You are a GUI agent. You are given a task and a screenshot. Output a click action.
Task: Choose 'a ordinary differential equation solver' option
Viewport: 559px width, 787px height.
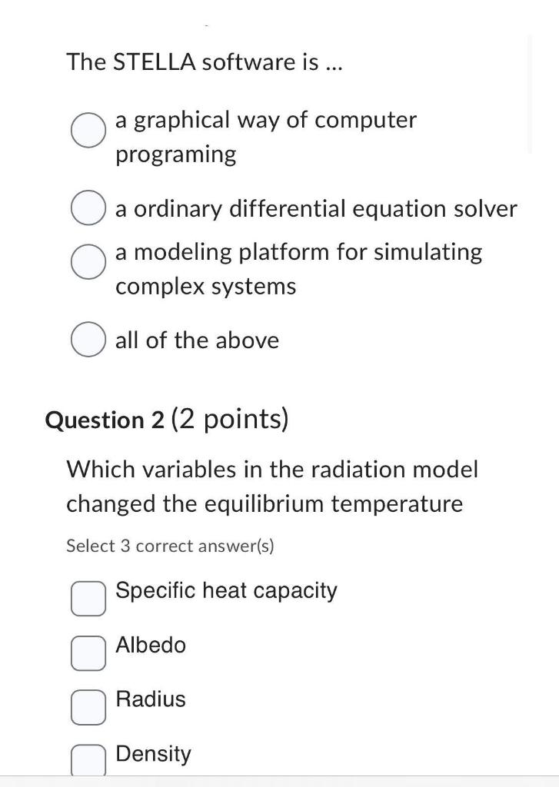(x=88, y=207)
